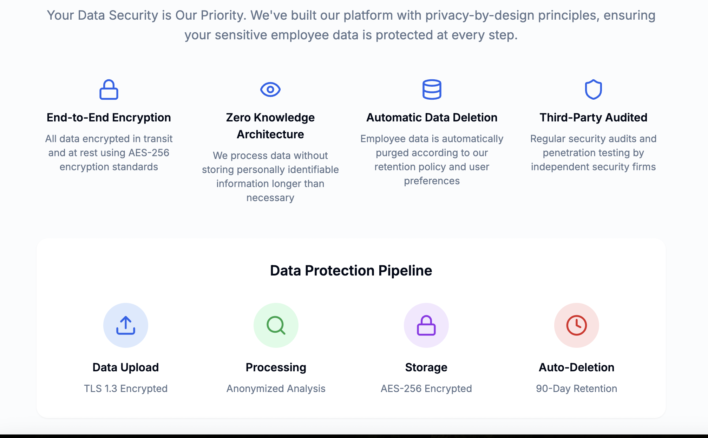Click the Anonymized Analysis caption
The image size is (708, 438).
[x=276, y=389]
